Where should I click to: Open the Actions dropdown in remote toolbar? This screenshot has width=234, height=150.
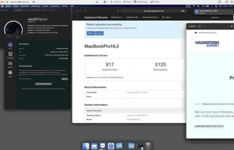coord(116,2)
